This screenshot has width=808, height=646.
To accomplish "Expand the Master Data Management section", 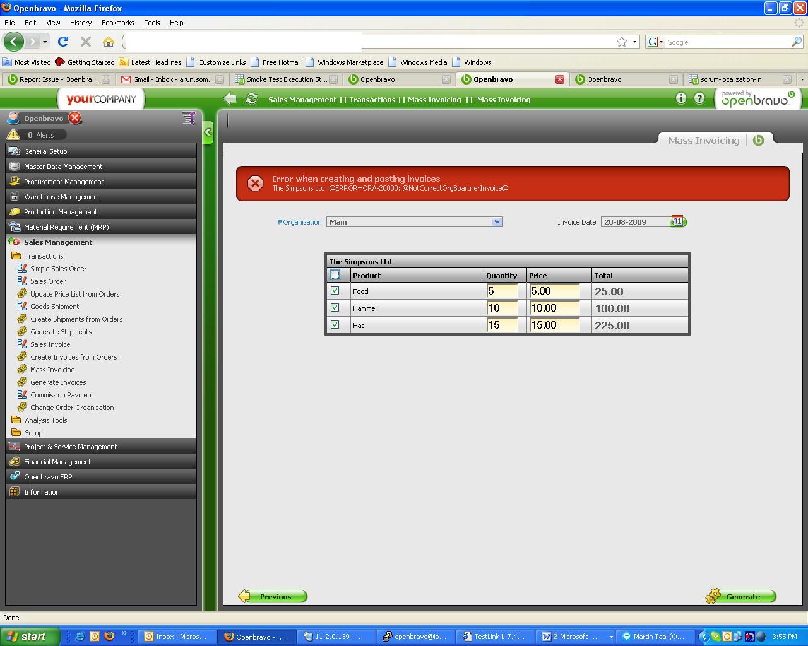I will [101, 167].
